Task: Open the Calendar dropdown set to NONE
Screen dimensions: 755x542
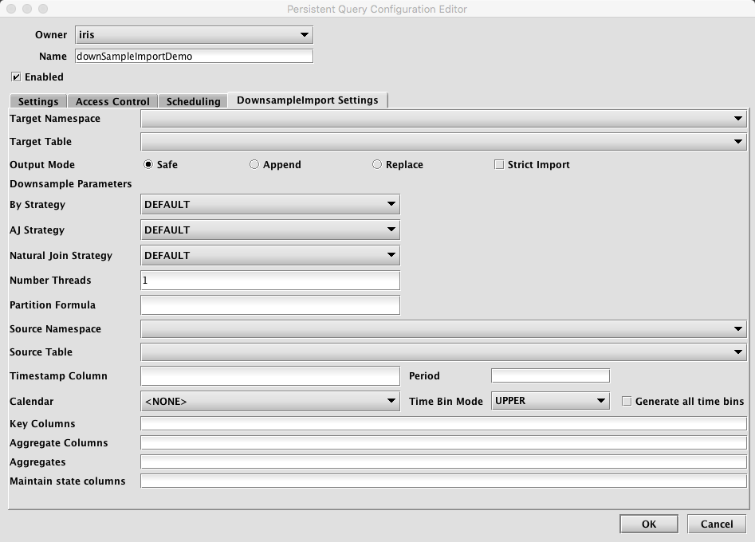Action: tap(269, 402)
